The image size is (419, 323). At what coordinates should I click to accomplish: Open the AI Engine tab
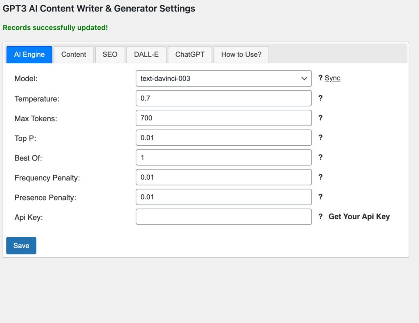pos(29,54)
